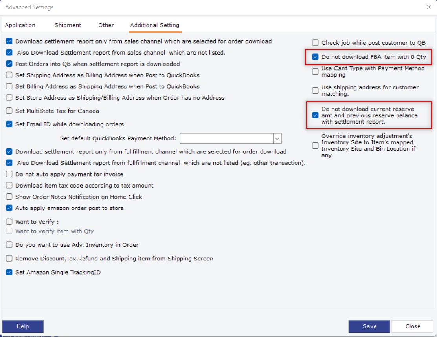Image resolution: width=437 pixels, height=337 pixels.
Task: Enable Set MultiState Tax for Canada
Action: 9,111
